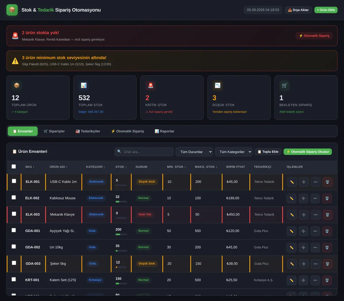
Task: Sort the table by SKU column
Action: click(x=30, y=167)
